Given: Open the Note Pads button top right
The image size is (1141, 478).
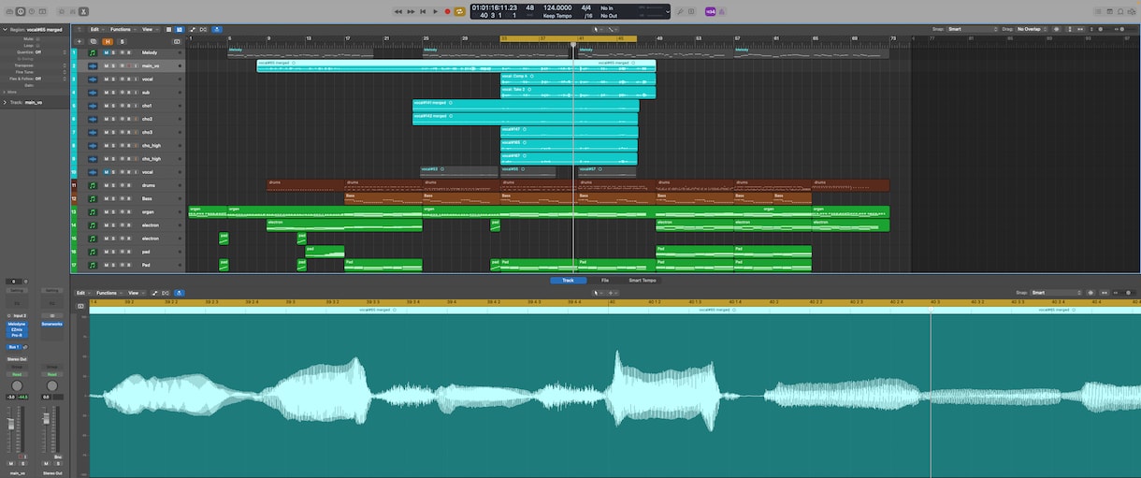Looking at the screenshot, I should (1109, 11).
